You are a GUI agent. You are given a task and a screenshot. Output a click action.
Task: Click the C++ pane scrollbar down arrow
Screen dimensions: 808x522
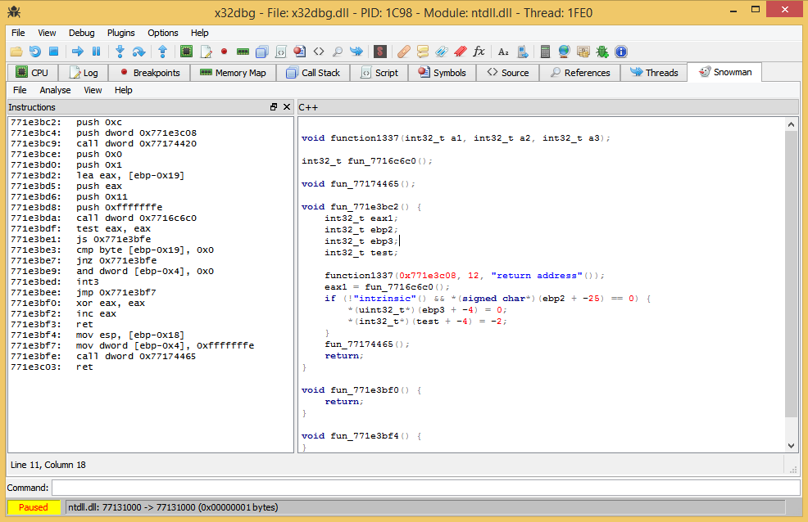(791, 446)
